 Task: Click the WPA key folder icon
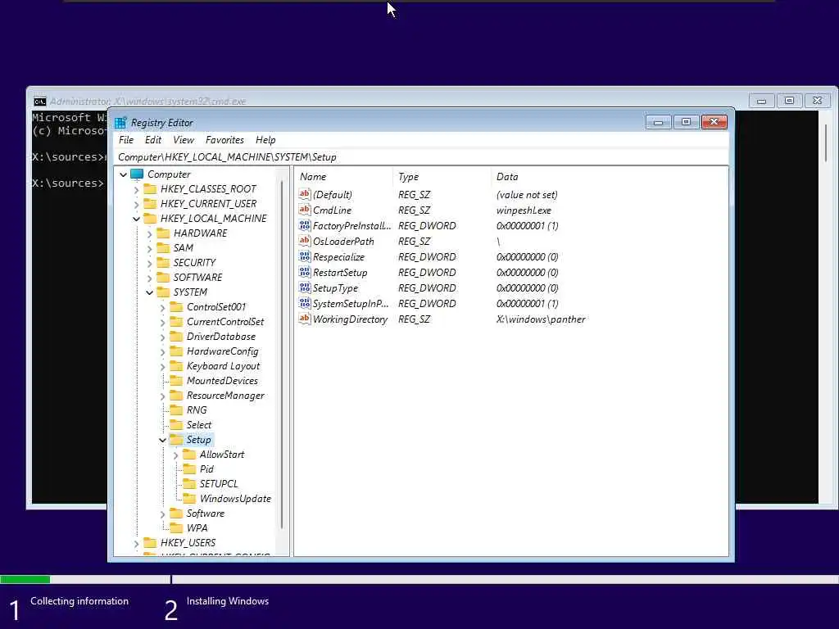coord(176,528)
